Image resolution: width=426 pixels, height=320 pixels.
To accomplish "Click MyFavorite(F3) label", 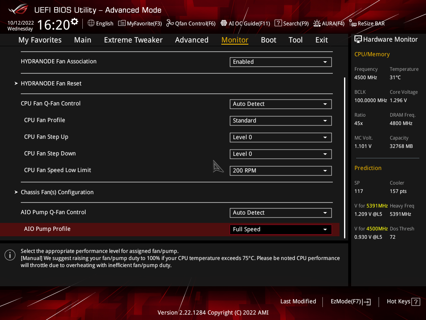I will 144,24.
